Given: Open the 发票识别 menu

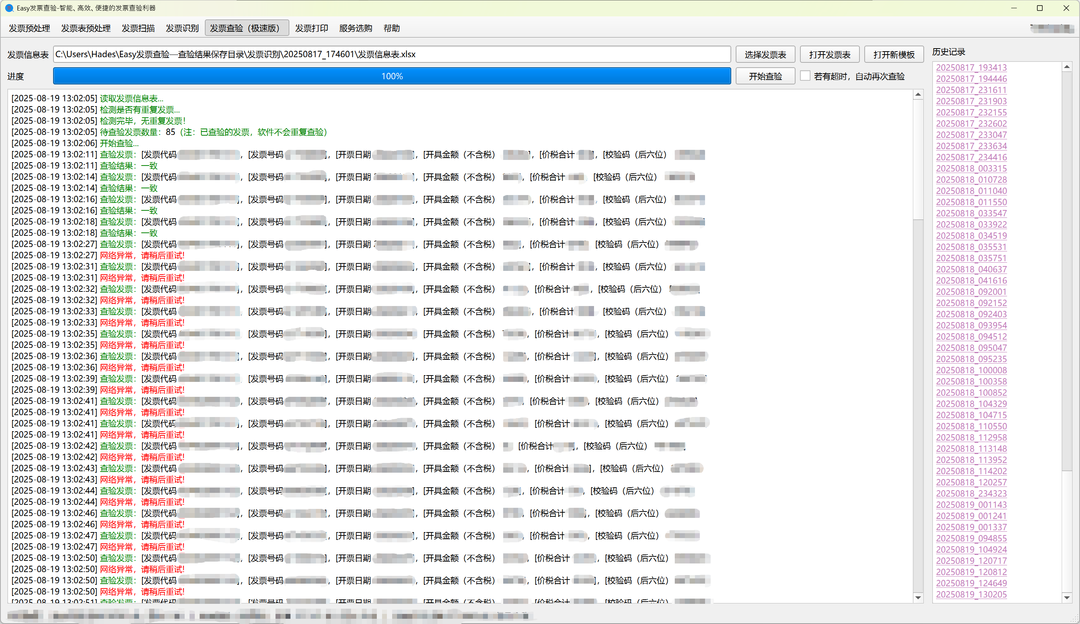Looking at the screenshot, I should pos(182,28).
